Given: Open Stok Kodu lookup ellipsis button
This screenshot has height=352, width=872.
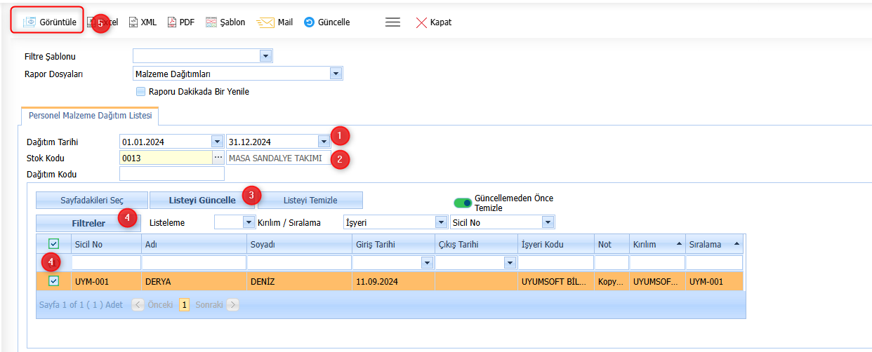Looking at the screenshot, I should (x=218, y=158).
